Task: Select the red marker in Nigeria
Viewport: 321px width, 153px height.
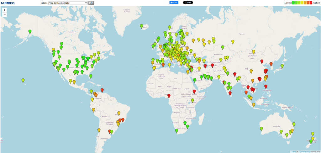Action: pyautogui.click(x=169, y=96)
